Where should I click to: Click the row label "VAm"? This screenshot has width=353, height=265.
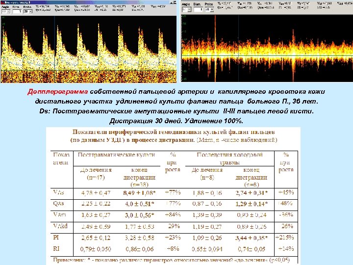pos(60,215)
